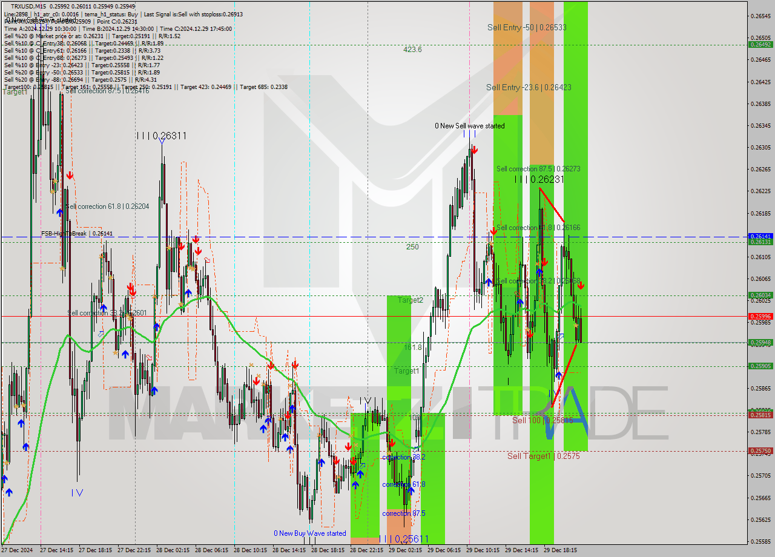
Task: Click the '29 Dec 06:15' time label
Action: (x=444, y=550)
